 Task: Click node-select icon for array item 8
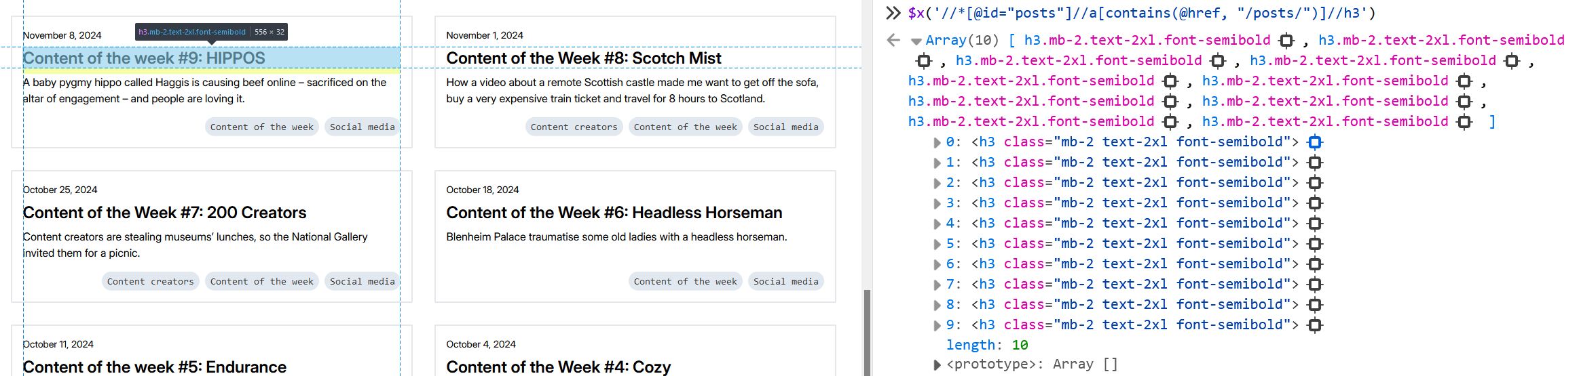coord(1315,305)
